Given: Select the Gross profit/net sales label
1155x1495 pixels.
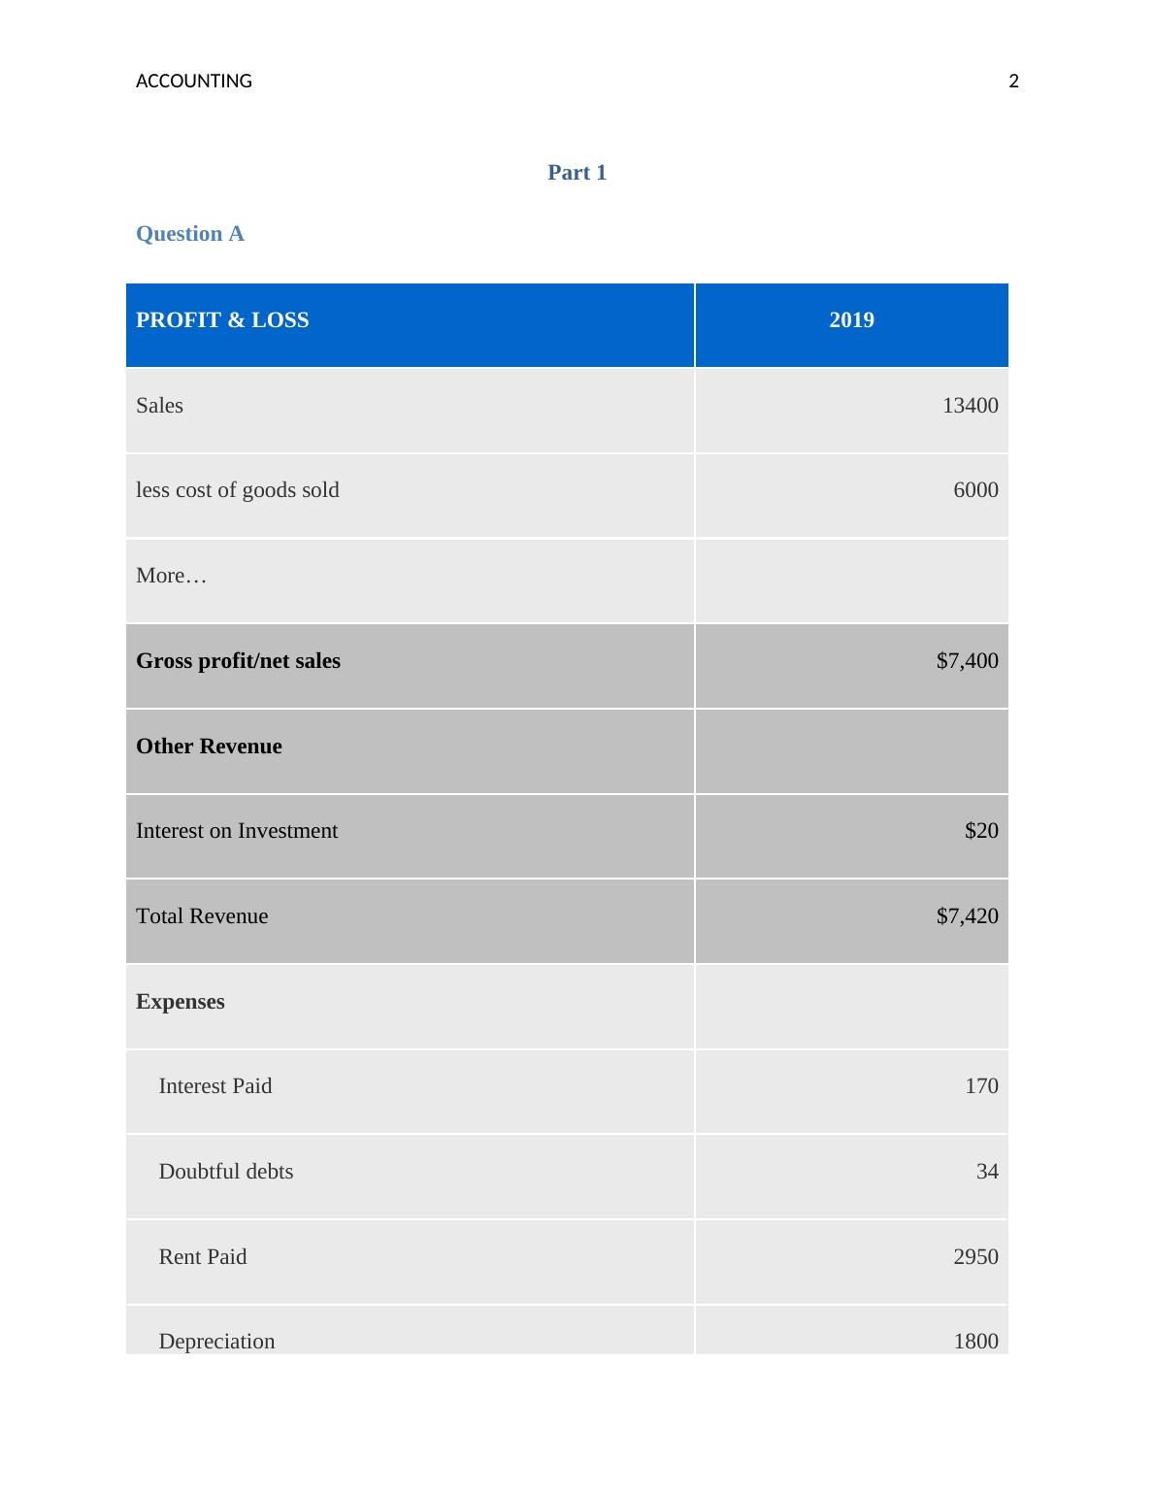Looking at the screenshot, I should (x=238, y=661).
